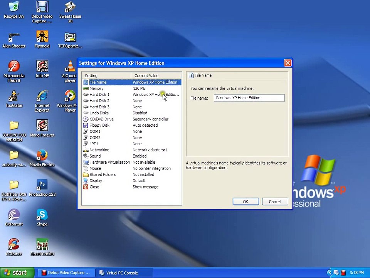The image size is (370, 278).
Task: Click the 'Enabled' Sound value
Action: coord(140,156)
